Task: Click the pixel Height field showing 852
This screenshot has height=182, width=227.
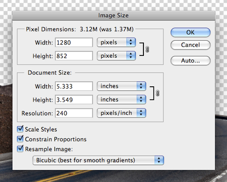Action: click(74, 56)
